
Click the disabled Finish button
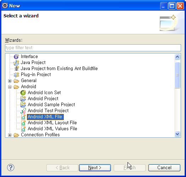(x=130, y=168)
